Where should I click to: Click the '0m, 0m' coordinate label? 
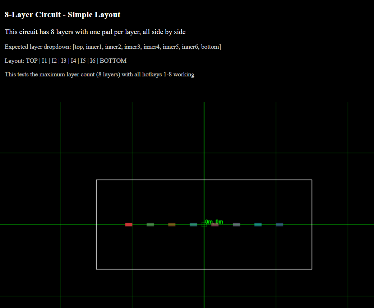coord(214,222)
